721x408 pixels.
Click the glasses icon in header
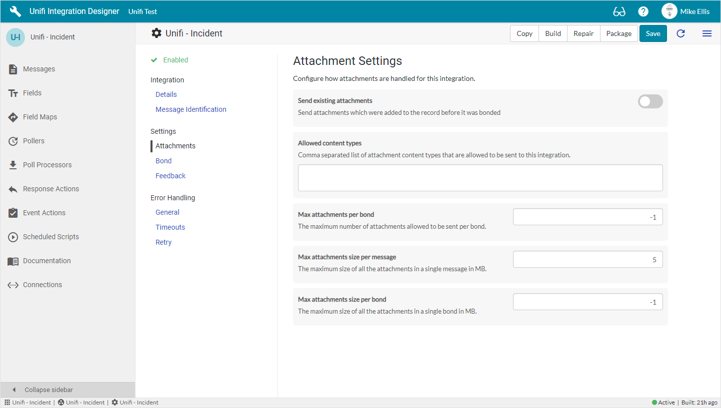point(619,11)
